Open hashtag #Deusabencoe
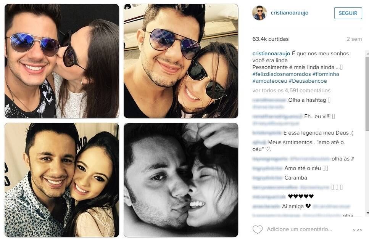Screen dimensions: 369x239 pos(308,81)
